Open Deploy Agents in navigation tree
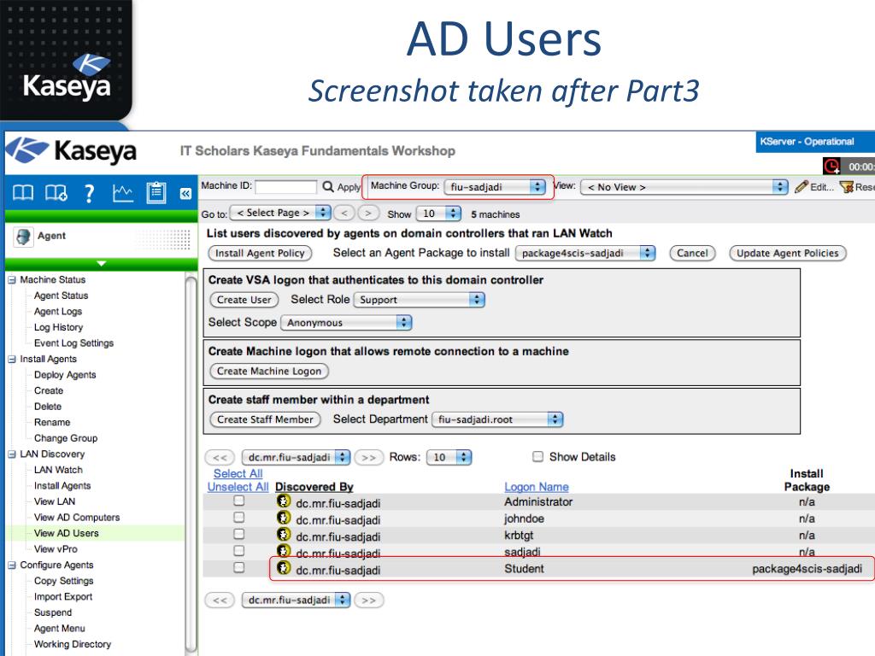The height and width of the screenshot is (656, 875). (65, 375)
